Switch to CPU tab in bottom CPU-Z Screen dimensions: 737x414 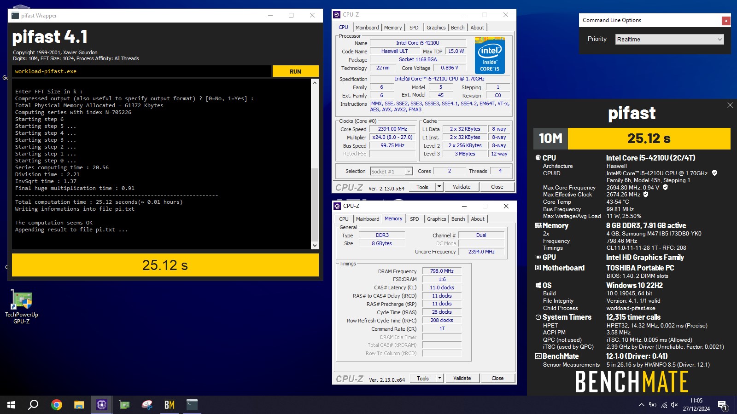click(344, 219)
